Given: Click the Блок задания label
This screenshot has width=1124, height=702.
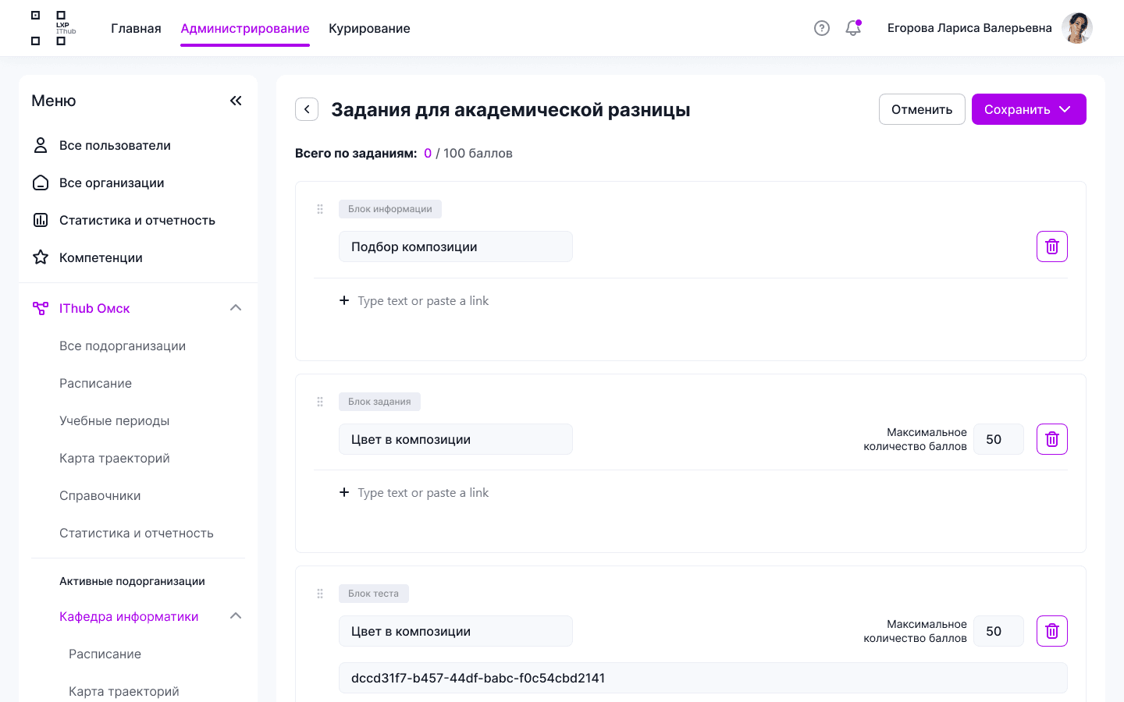Looking at the screenshot, I should [379, 402].
